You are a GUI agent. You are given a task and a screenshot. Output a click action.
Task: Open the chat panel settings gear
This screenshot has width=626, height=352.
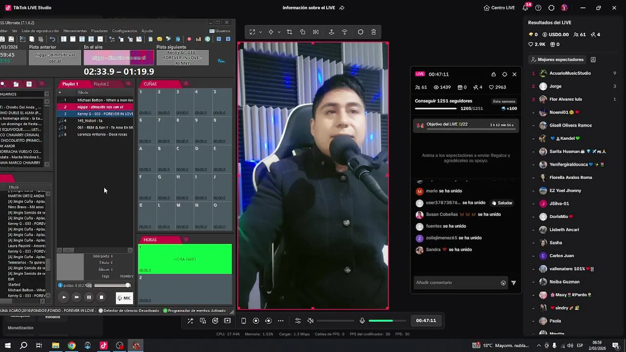click(505, 74)
